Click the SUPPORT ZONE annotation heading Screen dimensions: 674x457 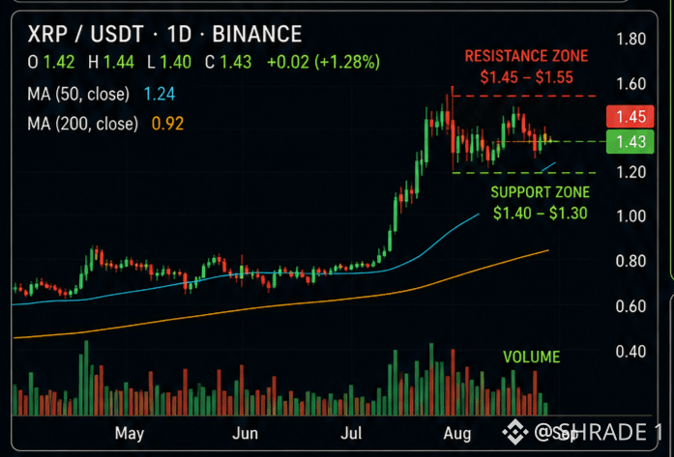pyautogui.click(x=541, y=192)
